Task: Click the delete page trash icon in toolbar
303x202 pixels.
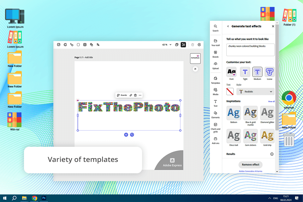Action: point(193,45)
